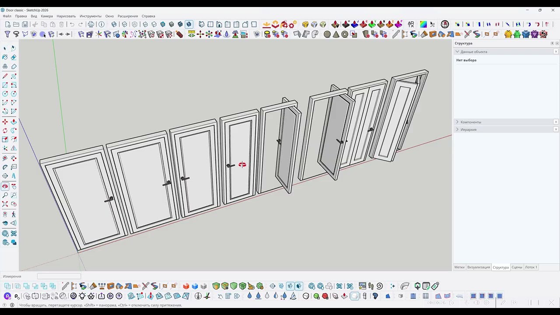Switch to the Визуализация tab
Screen dimensions: 560x315
(x=479, y=267)
